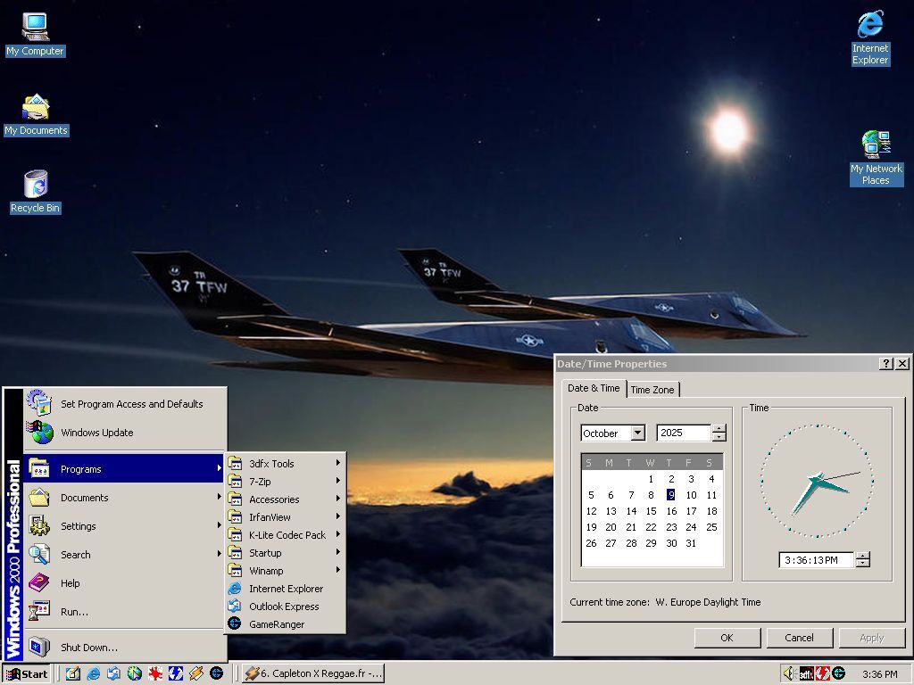Click Cancel in Date/Time Properties dialog

click(799, 638)
